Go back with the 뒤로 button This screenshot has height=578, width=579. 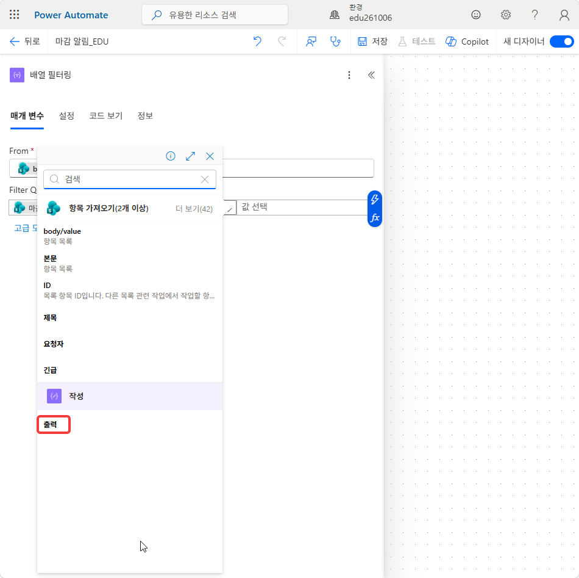point(24,42)
